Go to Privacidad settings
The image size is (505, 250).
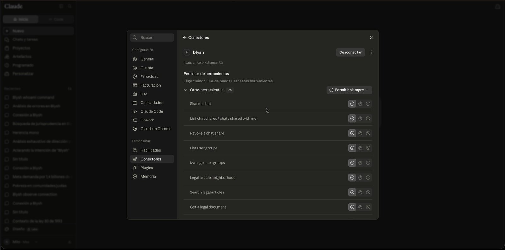[152, 76]
